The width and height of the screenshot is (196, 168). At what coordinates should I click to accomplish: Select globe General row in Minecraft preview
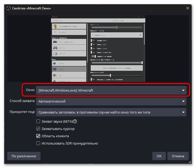point(69,63)
